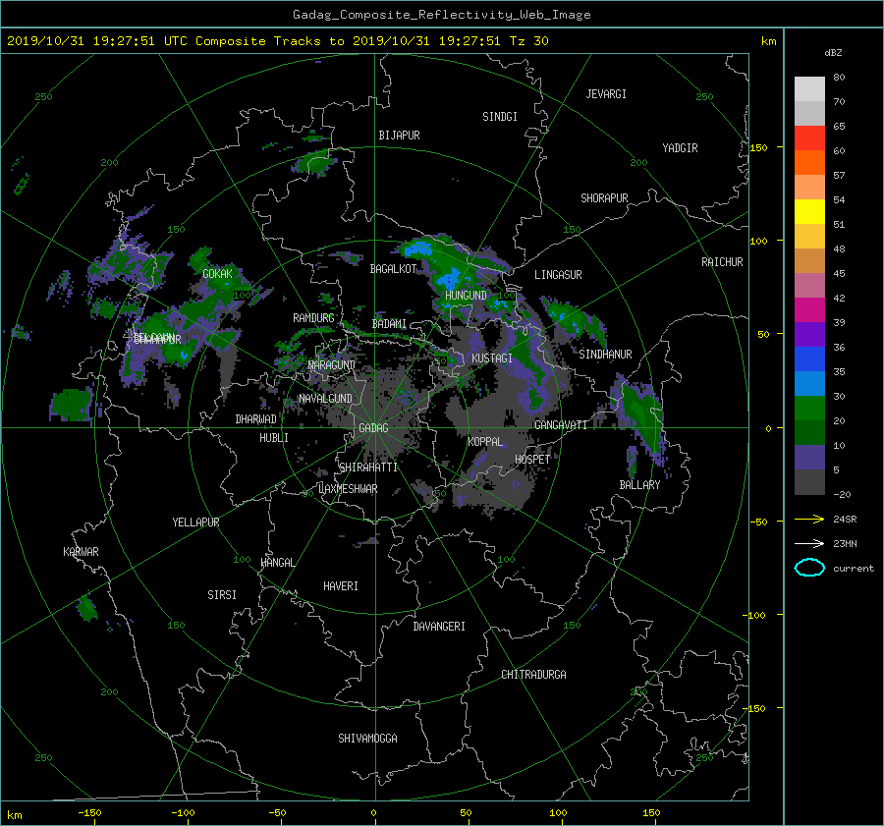Viewport: 884px width, 826px height.
Task: Click the GOKAK city label
Action: (x=217, y=273)
